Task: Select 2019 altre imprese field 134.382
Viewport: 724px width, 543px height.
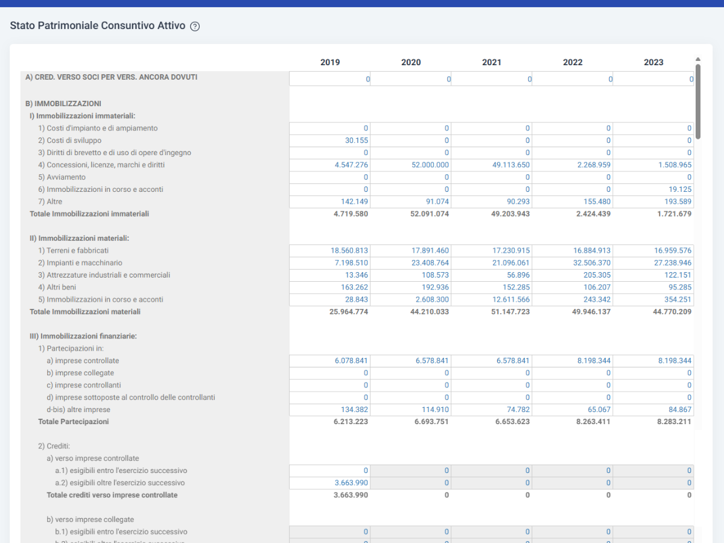Action: coord(330,410)
